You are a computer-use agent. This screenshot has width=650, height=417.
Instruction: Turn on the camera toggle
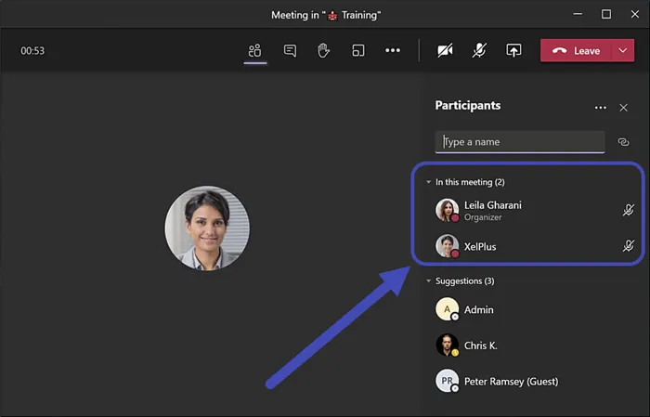(445, 51)
